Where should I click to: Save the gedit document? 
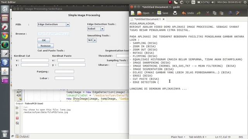163,13
